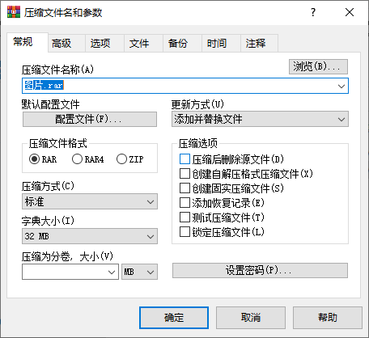Select the RAR4 format radio button
This screenshot has width=369, height=338.
click(77, 159)
